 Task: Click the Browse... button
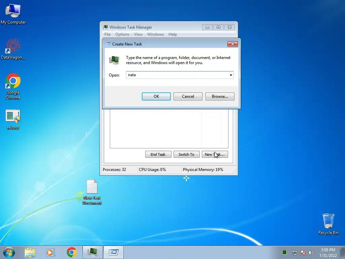220,96
